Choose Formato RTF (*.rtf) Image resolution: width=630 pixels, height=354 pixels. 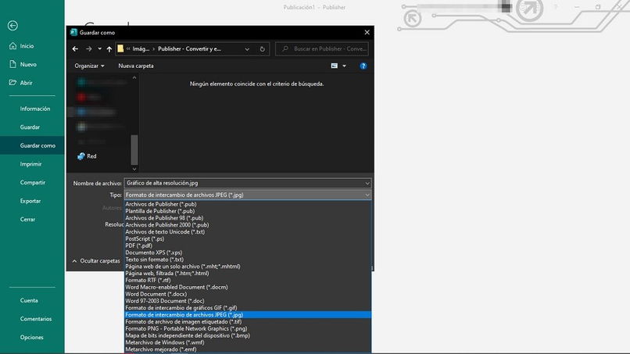(x=248, y=280)
